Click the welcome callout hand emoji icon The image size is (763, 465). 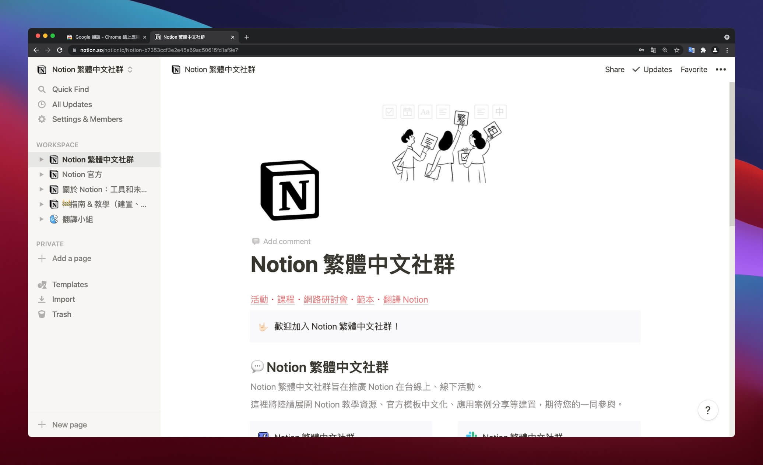[263, 327]
